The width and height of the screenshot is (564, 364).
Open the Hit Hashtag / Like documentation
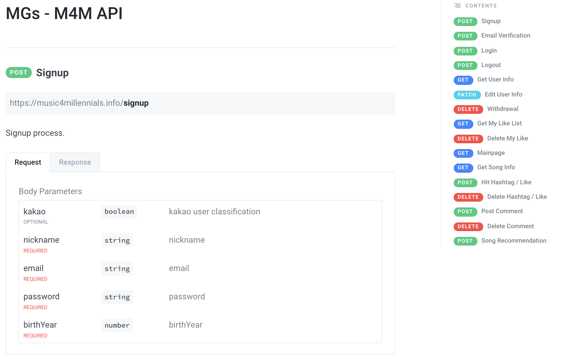click(x=506, y=182)
